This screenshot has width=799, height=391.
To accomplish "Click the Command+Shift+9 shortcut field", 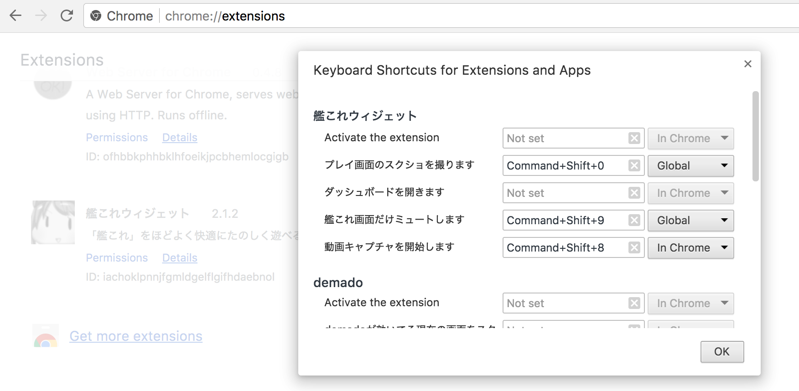I will click(573, 220).
